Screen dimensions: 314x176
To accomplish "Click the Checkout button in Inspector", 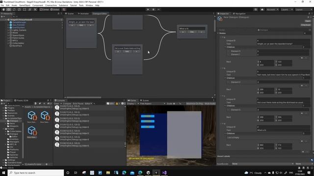I will click(x=306, y=25).
